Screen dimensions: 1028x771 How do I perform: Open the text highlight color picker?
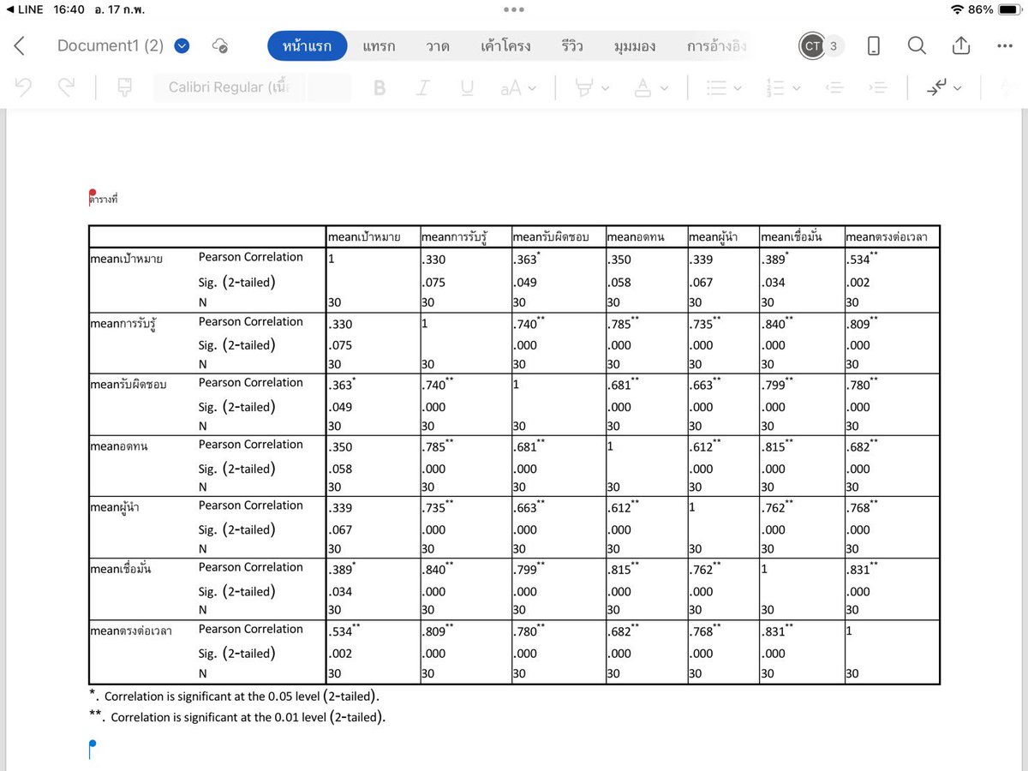click(592, 87)
